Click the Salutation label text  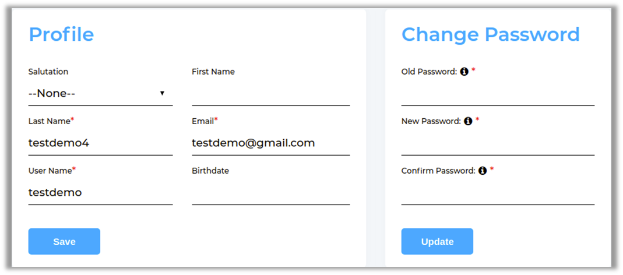point(48,72)
